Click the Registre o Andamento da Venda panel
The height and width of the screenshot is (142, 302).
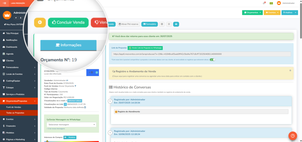click(201, 73)
